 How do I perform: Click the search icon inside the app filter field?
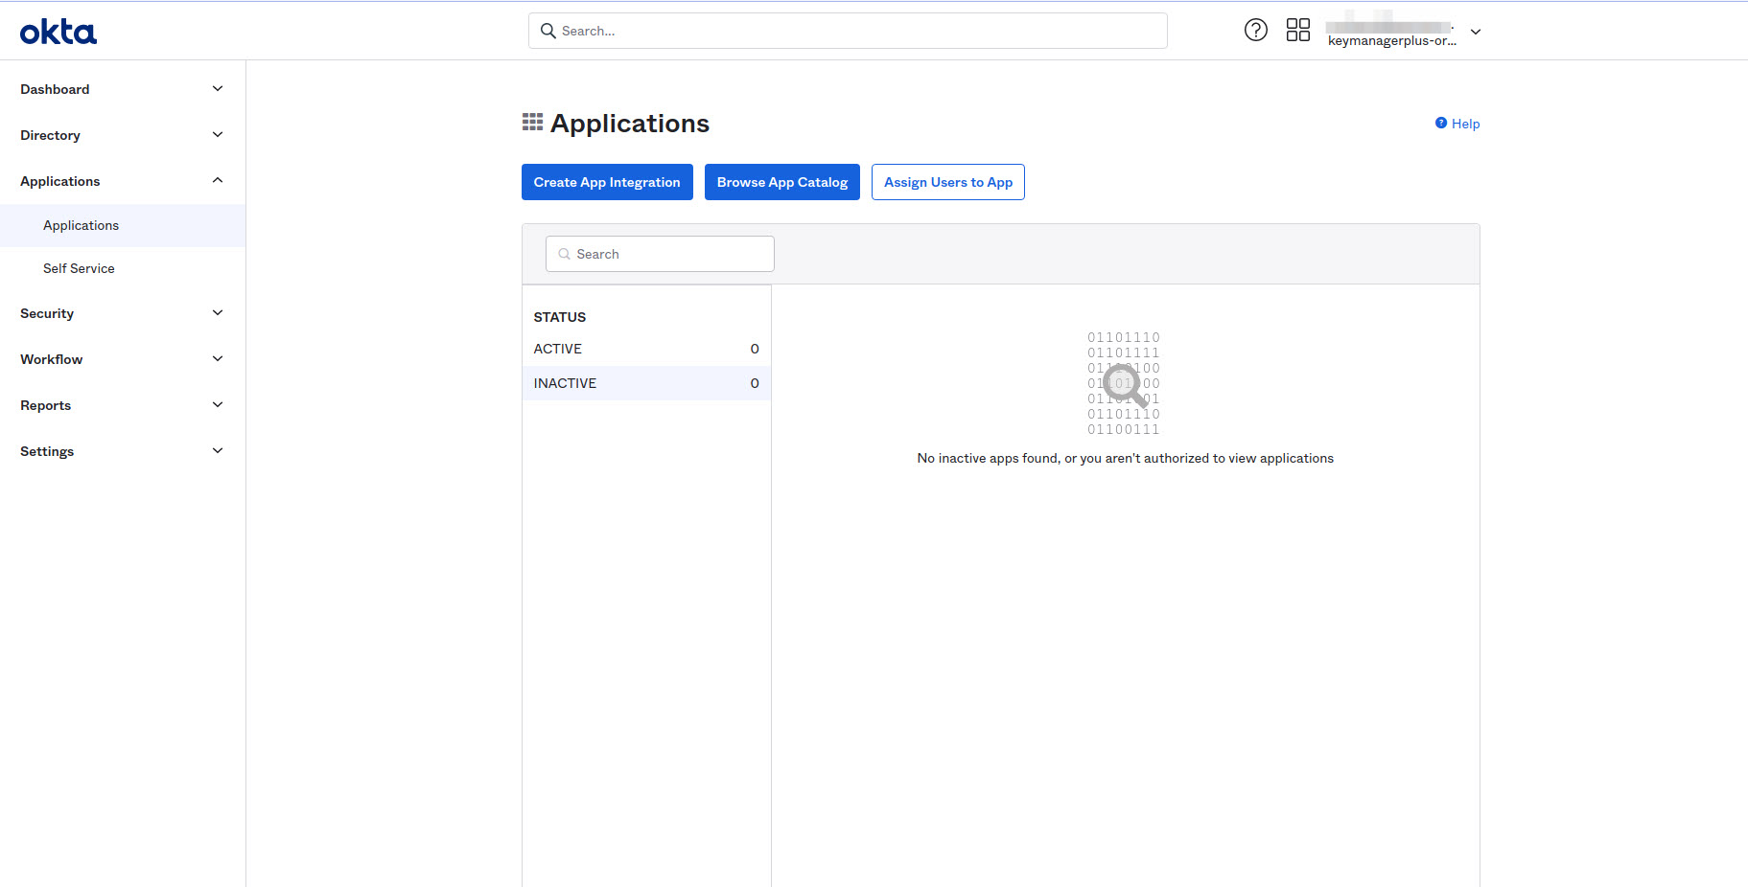[565, 254]
